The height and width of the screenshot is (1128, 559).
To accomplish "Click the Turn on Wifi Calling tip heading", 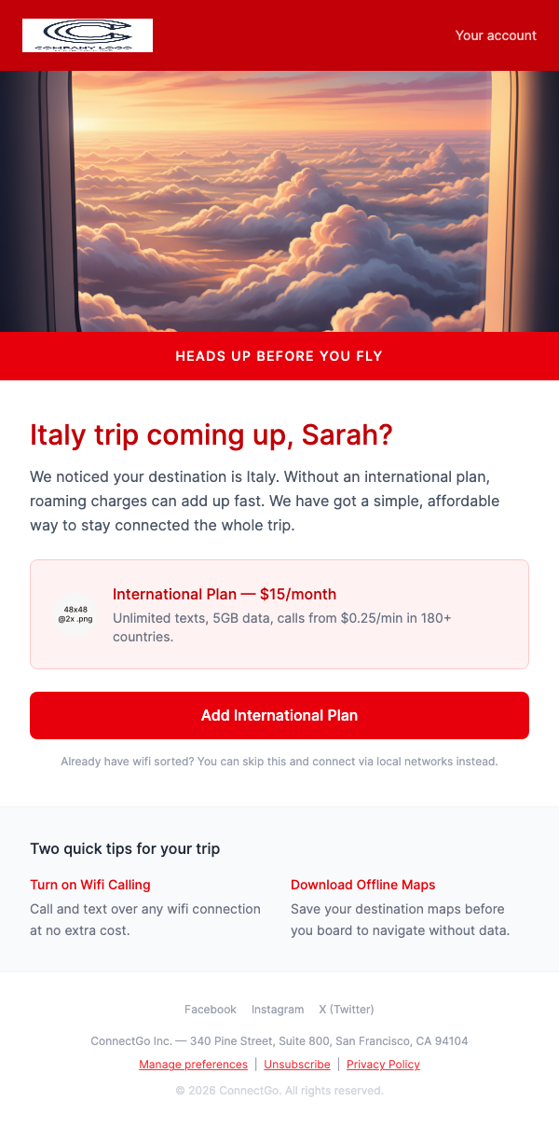I will (90, 884).
